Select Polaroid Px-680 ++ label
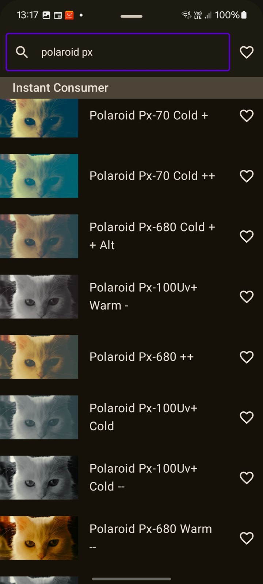This screenshot has height=584, width=263. point(142,357)
